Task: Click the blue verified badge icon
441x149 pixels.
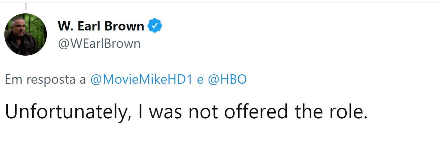Action: coord(155,26)
